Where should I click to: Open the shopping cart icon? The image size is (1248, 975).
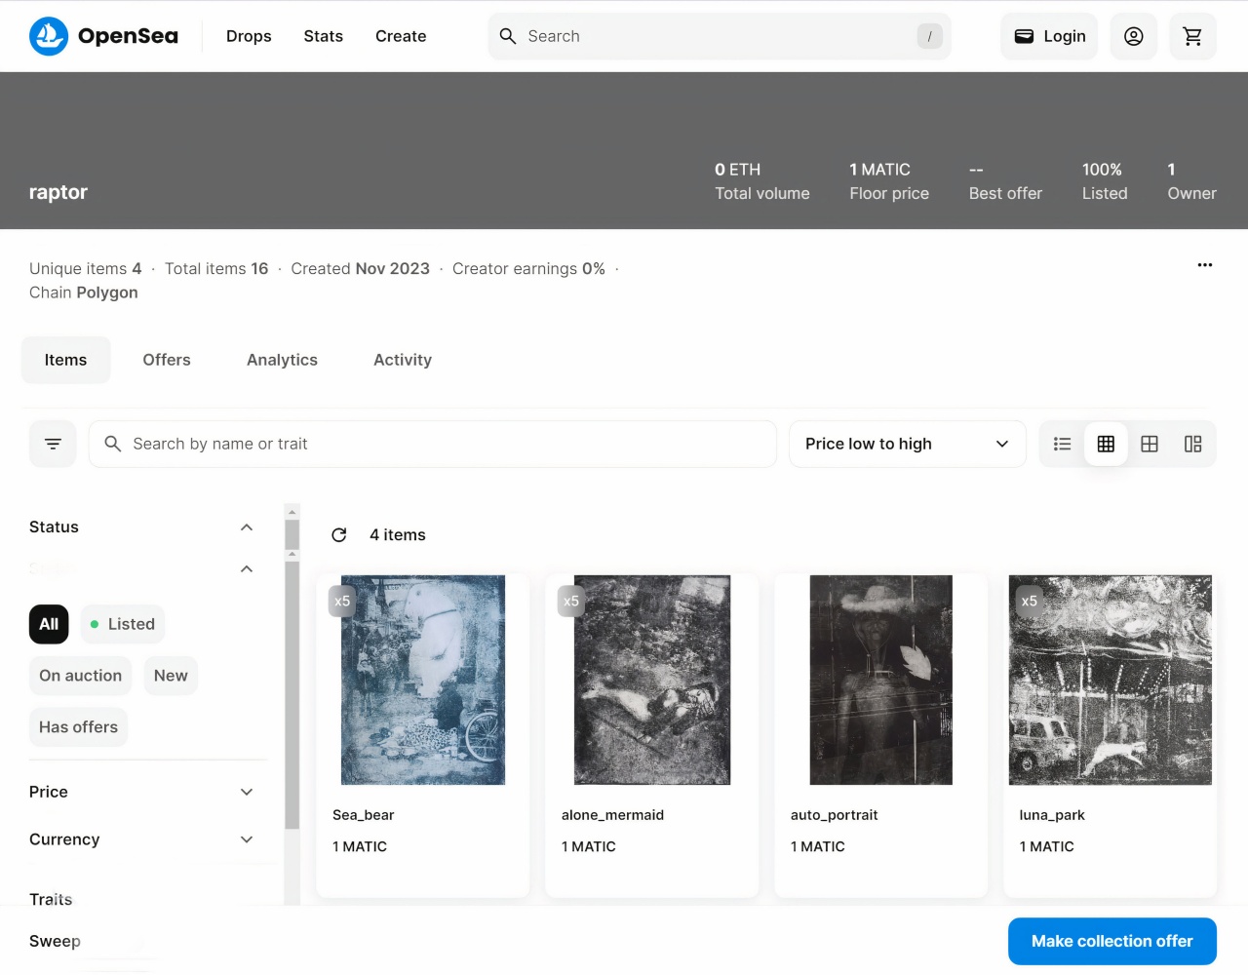[1191, 36]
